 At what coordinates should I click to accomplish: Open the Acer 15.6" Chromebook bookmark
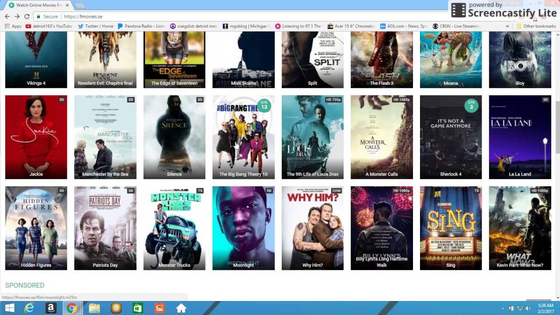tap(351, 26)
